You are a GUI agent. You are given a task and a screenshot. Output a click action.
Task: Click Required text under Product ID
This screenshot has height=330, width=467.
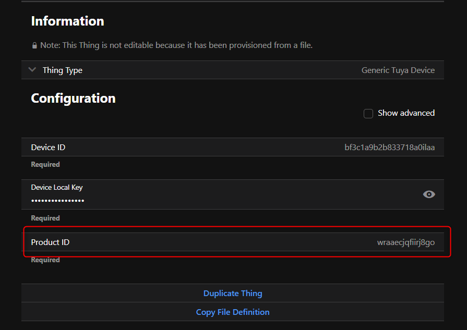point(45,260)
